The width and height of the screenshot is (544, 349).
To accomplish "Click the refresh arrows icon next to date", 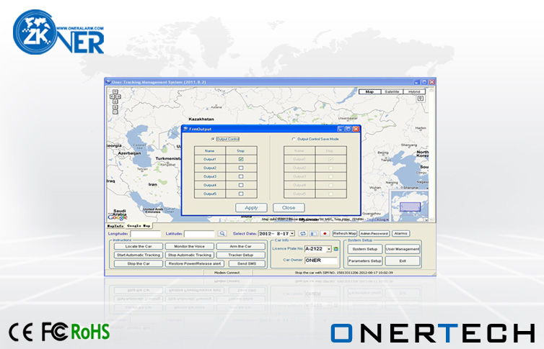I will coord(303,234).
